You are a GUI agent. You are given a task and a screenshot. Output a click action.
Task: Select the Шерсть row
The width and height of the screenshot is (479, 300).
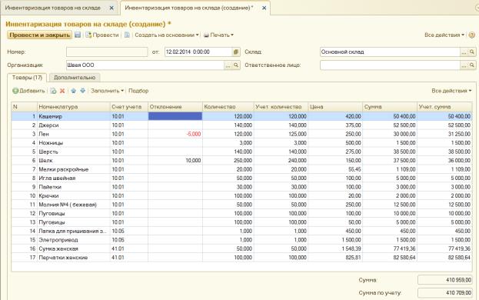(x=241, y=152)
